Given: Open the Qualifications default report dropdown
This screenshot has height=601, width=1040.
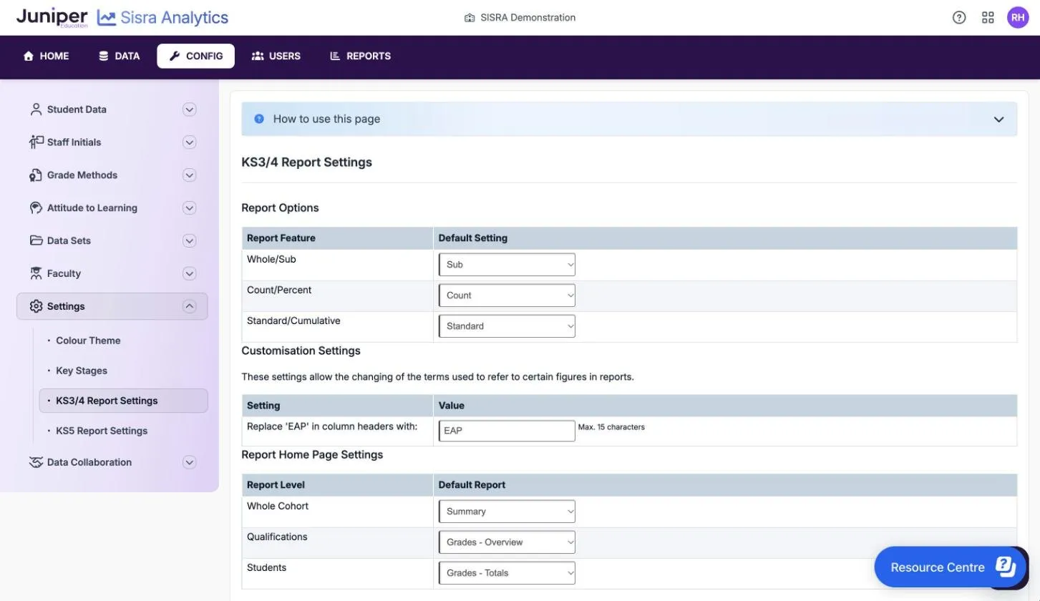Looking at the screenshot, I should coord(507,542).
